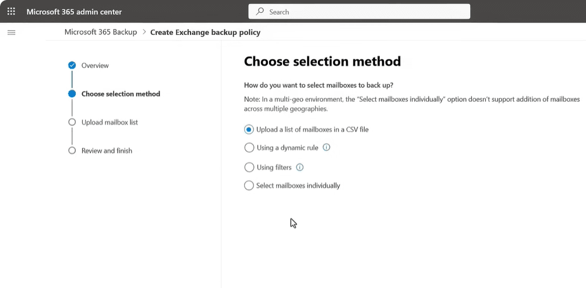Jump to Review and finish step
Viewport: 586px width, 288px height.
click(x=107, y=151)
